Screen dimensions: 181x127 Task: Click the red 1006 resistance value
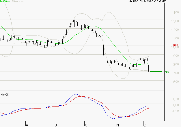click(x=175, y=45)
